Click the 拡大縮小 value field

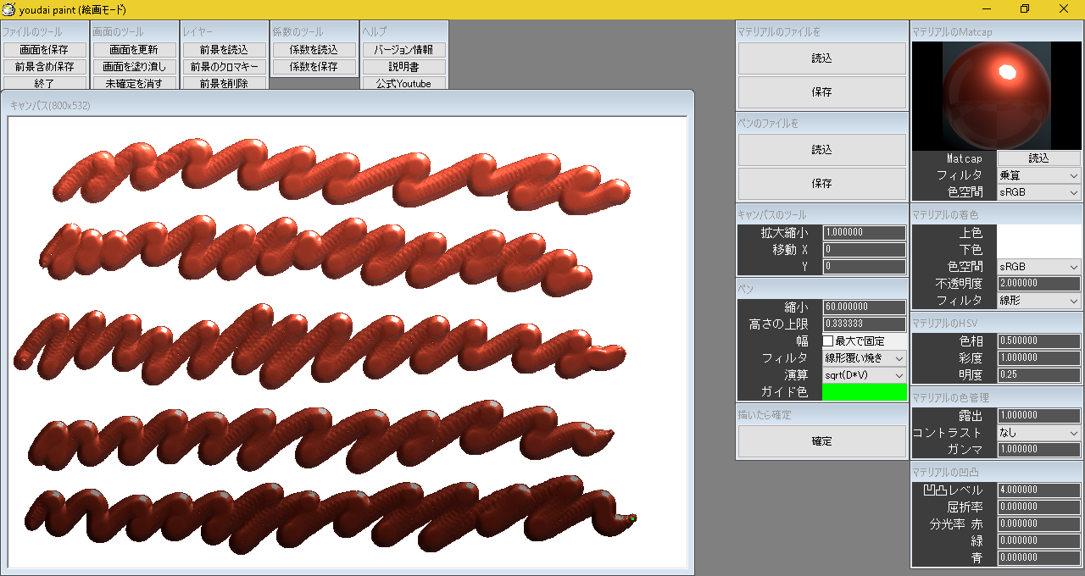pos(864,233)
